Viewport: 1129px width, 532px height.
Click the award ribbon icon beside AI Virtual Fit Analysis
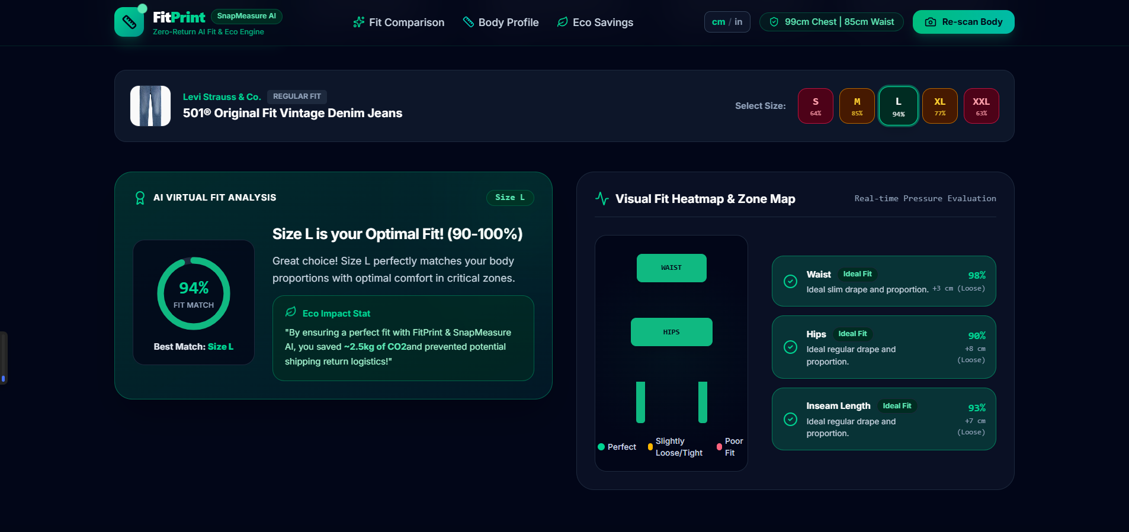pyautogui.click(x=140, y=198)
